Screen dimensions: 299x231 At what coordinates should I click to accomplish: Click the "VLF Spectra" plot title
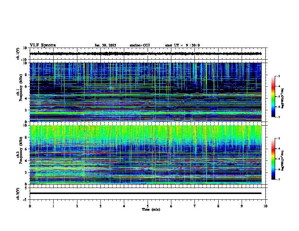pos(43,45)
